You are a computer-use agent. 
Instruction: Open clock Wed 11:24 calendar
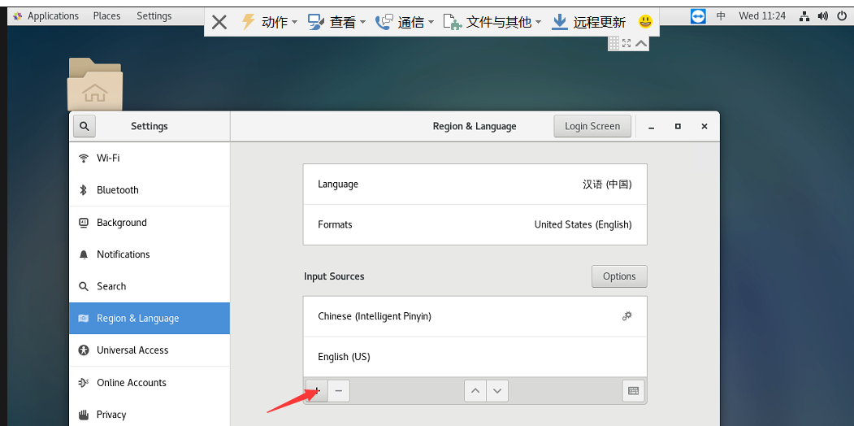tap(762, 16)
